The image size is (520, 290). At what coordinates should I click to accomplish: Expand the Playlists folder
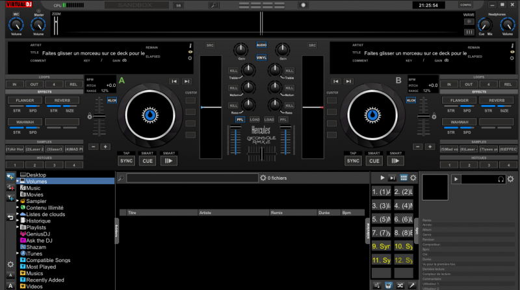[x=18, y=228]
